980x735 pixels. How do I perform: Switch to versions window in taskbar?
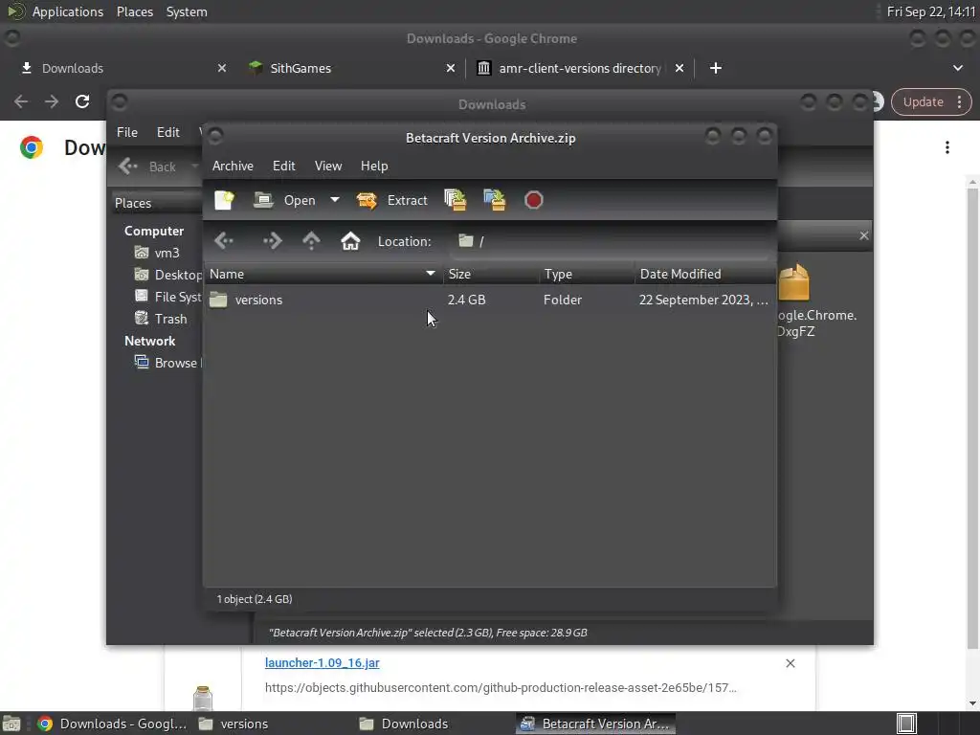(235, 724)
